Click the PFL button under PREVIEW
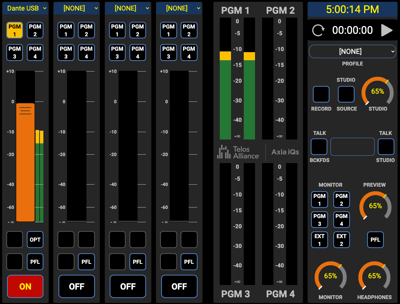Image resolution: width=400 pixels, height=304 pixels. [x=375, y=240]
